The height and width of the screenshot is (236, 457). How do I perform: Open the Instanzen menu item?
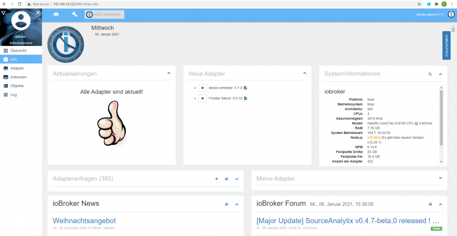coord(21,77)
